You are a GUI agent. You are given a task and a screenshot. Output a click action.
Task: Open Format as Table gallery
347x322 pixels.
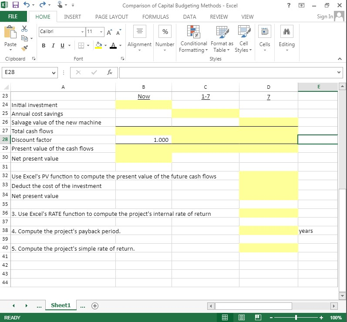222,39
